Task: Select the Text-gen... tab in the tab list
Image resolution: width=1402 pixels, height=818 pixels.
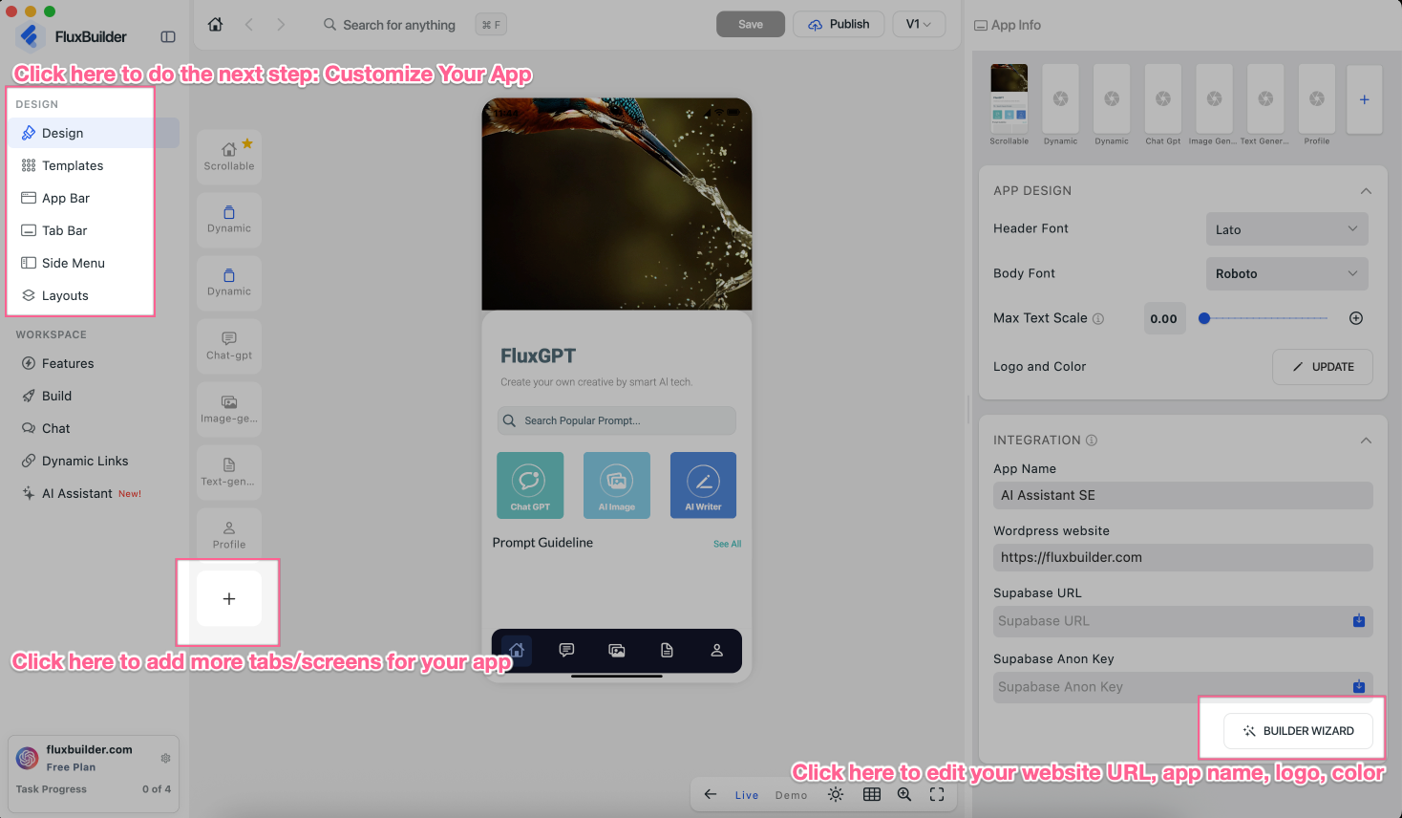Action: pyautogui.click(x=229, y=472)
